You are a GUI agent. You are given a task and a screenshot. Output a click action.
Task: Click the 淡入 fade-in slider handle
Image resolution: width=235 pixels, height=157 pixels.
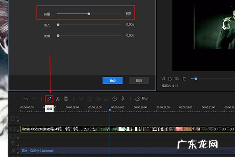click(58, 24)
